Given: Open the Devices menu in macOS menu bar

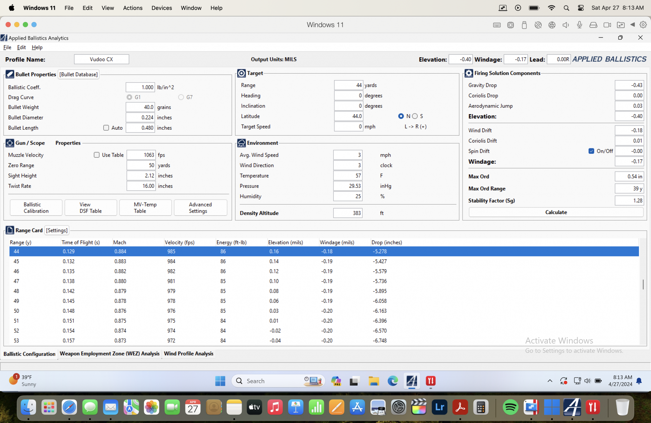Looking at the screenshot, I should coord(161,8).
